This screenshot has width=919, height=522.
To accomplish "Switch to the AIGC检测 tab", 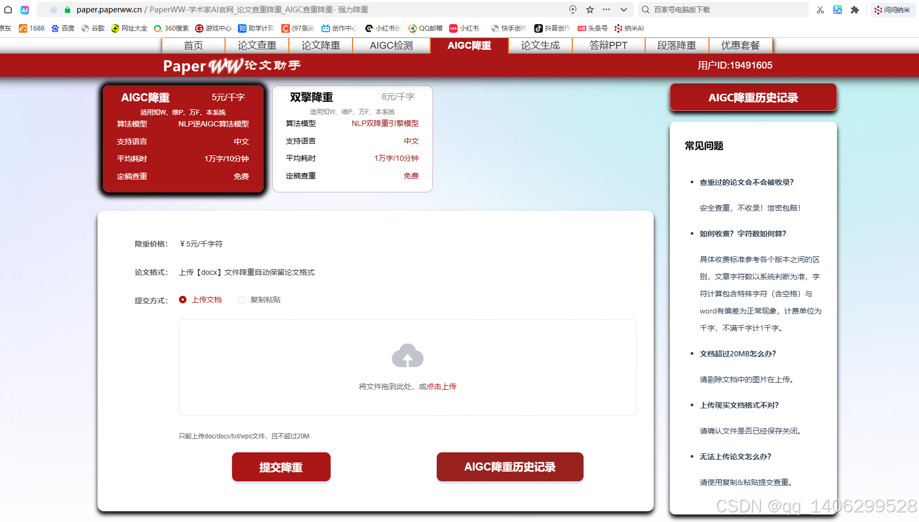I will tap(392, 46).
